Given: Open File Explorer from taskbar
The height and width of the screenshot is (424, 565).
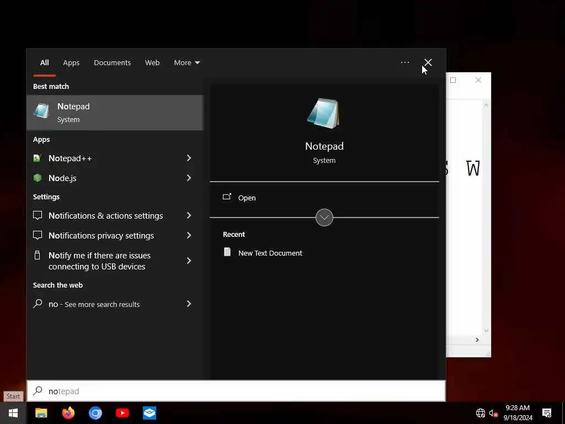Looking at the screenshot, I should click(41, 413).
